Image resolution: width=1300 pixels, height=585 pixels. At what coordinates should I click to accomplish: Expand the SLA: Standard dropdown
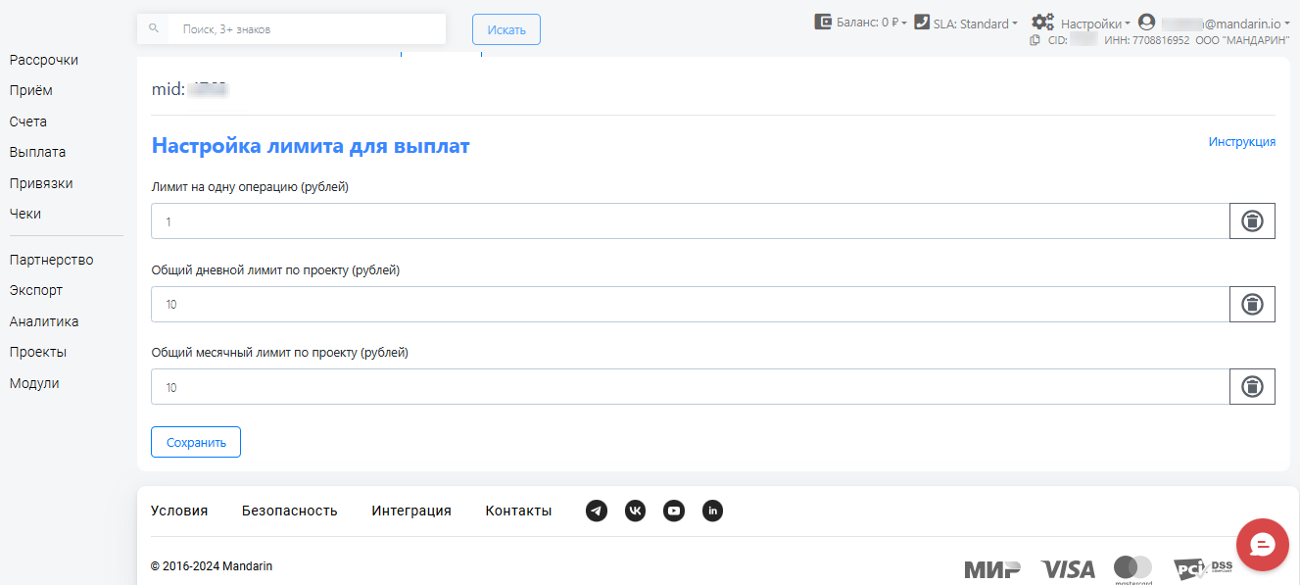coord(966,23)
